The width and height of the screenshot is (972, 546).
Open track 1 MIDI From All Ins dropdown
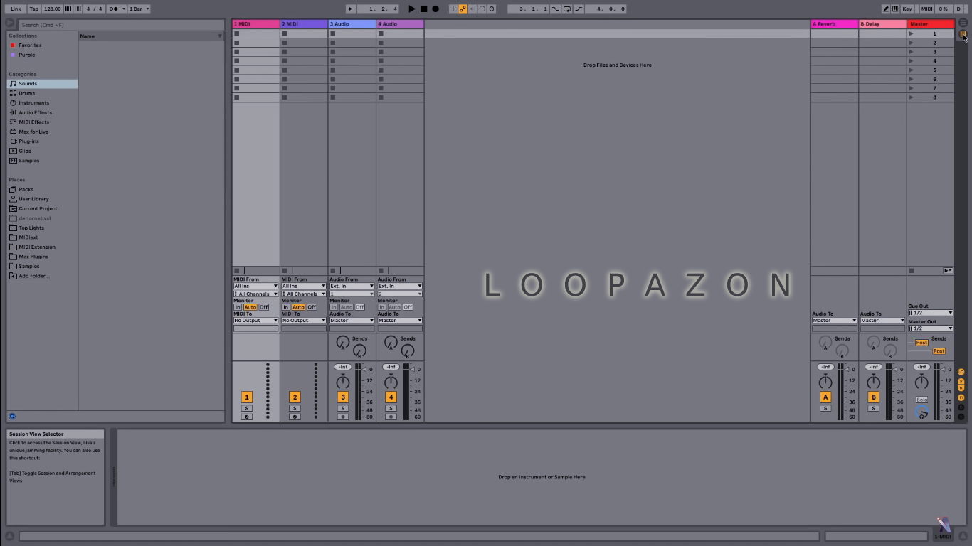[x=255, y=286]
